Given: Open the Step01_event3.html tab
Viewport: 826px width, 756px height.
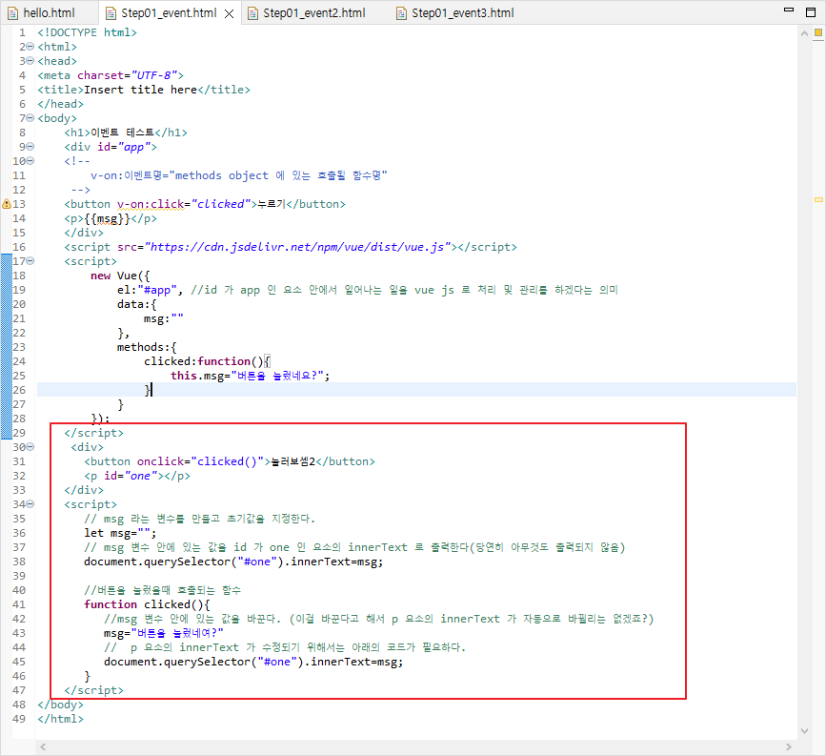Looking at the screenshot, I should point(462,12).
